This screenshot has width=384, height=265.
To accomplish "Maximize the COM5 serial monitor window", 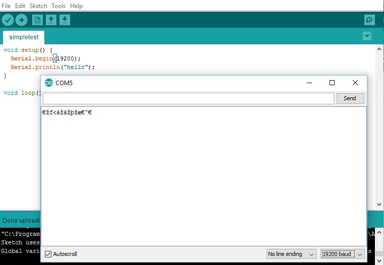I will click(332, 83).
